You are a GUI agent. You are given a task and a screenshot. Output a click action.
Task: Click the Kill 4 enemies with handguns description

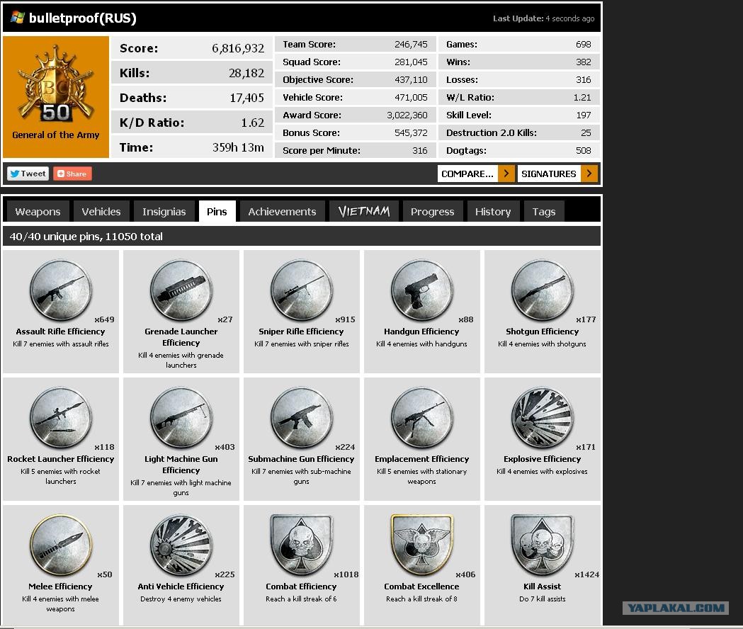[x=421, y=344]
